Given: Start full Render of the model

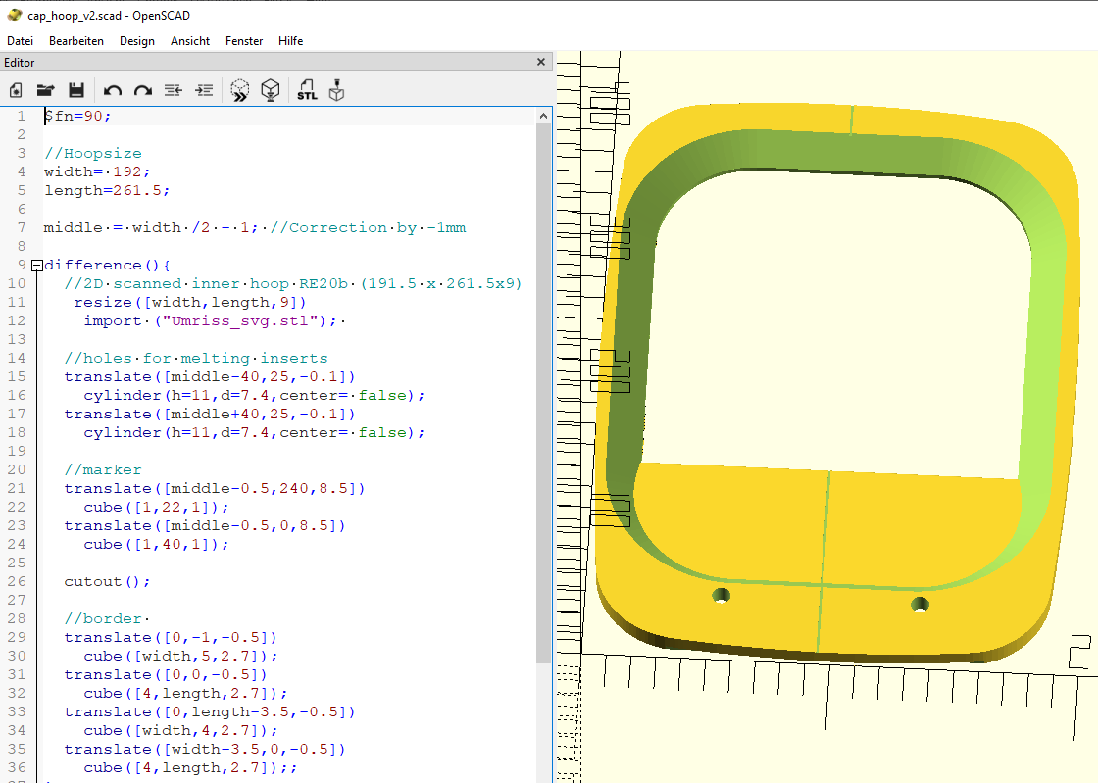Looking at the screenshot, I should (271, 90).
